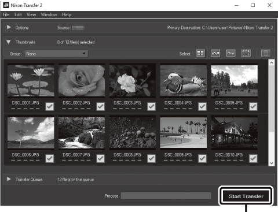Open the File menu

(6, 14)
